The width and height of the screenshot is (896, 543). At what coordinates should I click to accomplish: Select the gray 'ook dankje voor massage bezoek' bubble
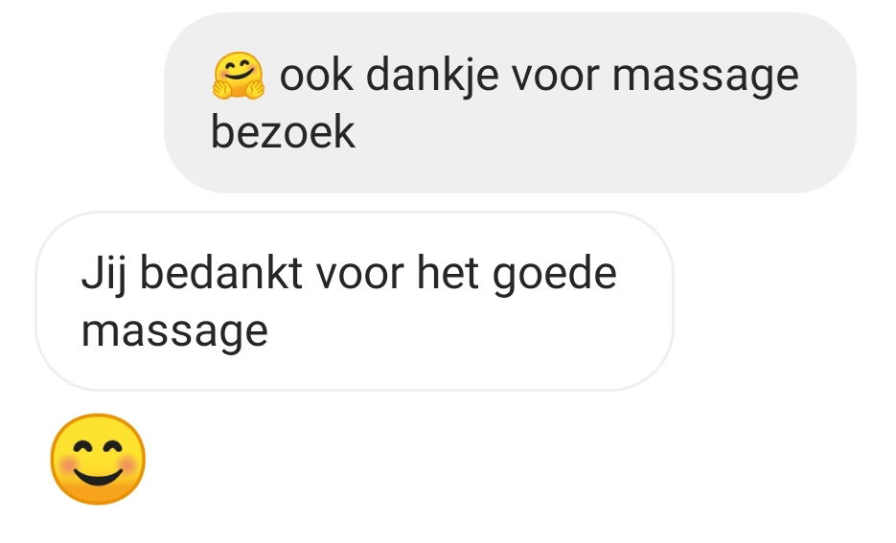(x=510, y=102)
